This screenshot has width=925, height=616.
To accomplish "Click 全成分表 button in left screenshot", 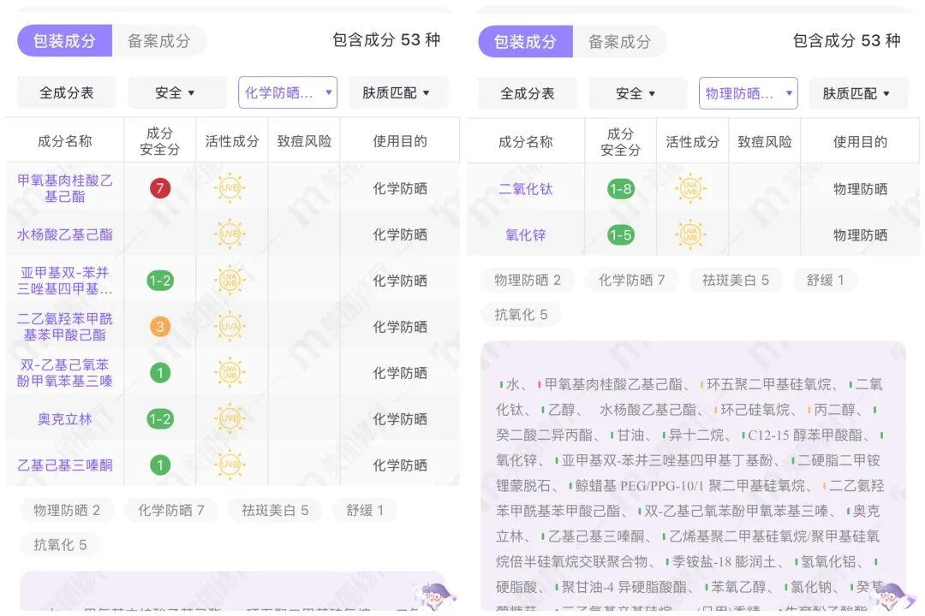I will 67,92.
